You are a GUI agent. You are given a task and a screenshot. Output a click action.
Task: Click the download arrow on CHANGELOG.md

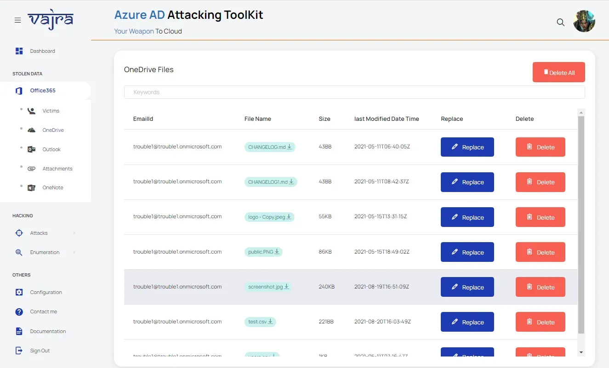click(290, 147)
